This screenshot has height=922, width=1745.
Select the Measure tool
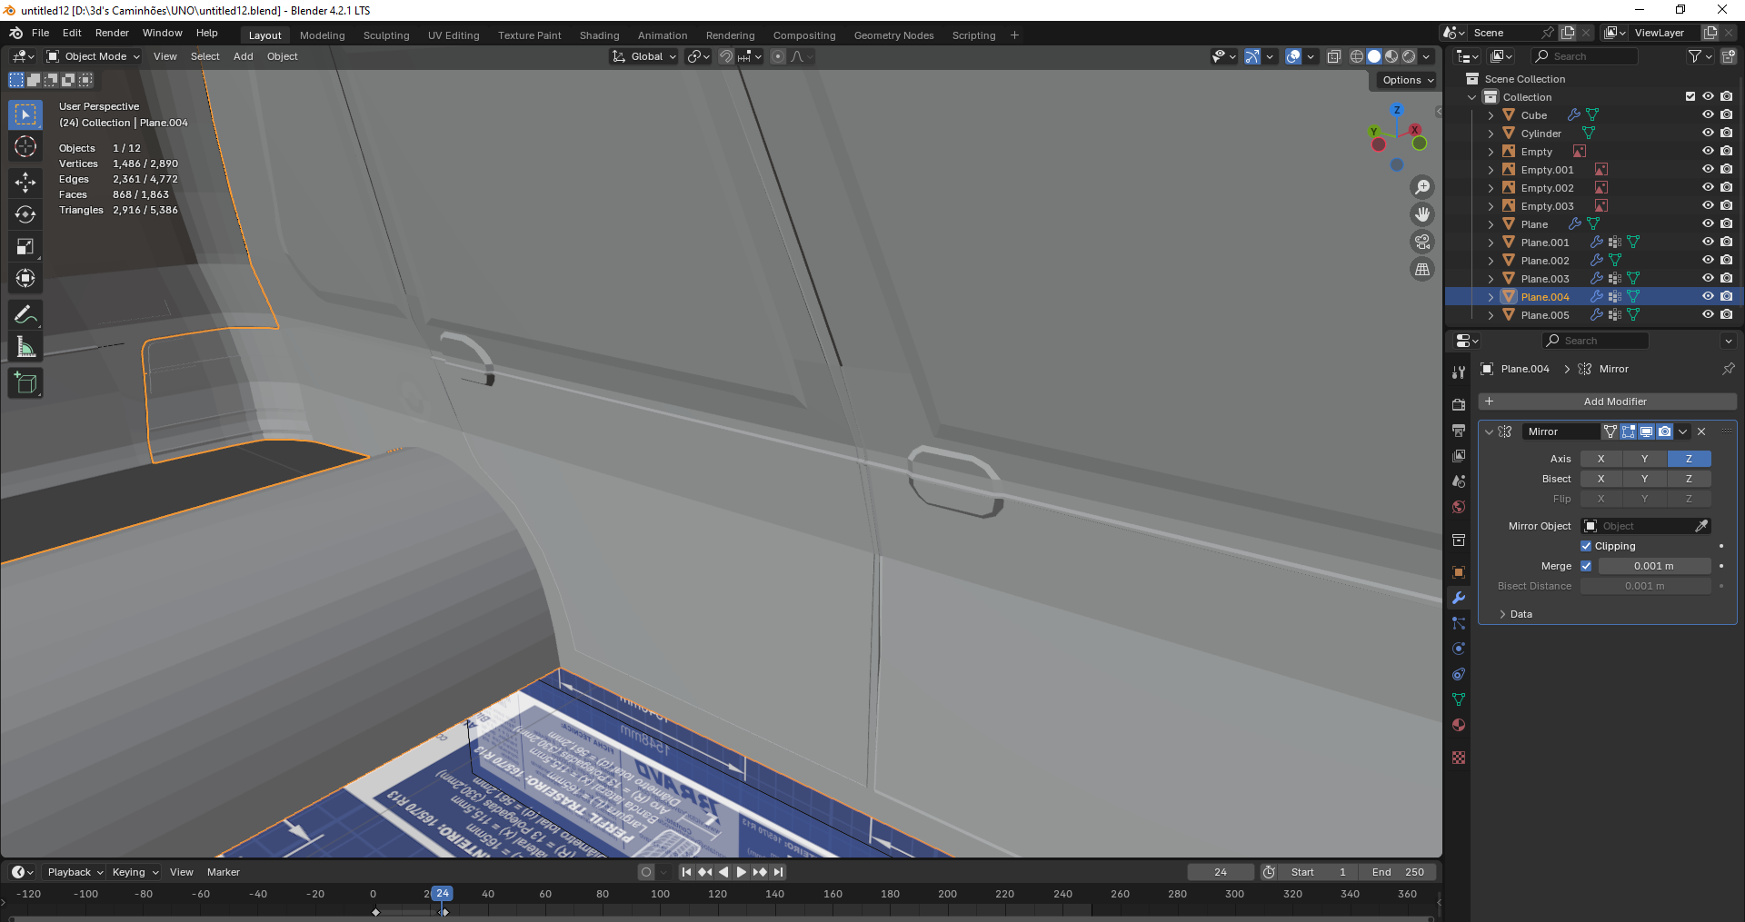tap(25, 348)
